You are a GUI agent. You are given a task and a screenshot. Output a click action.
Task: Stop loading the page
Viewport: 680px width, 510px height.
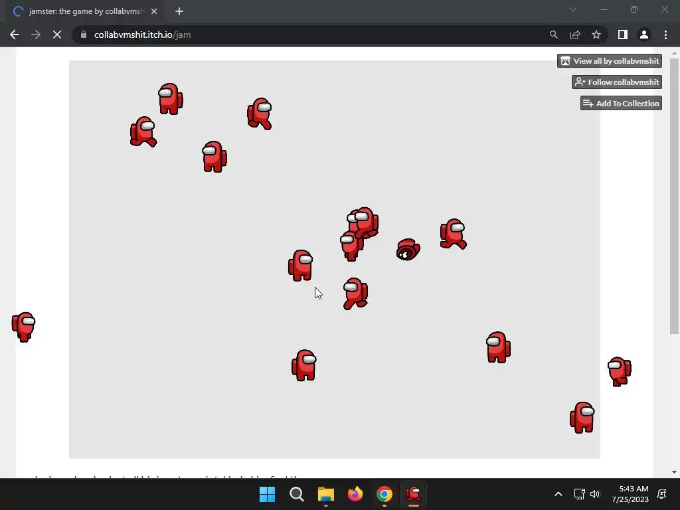point(57,35)
